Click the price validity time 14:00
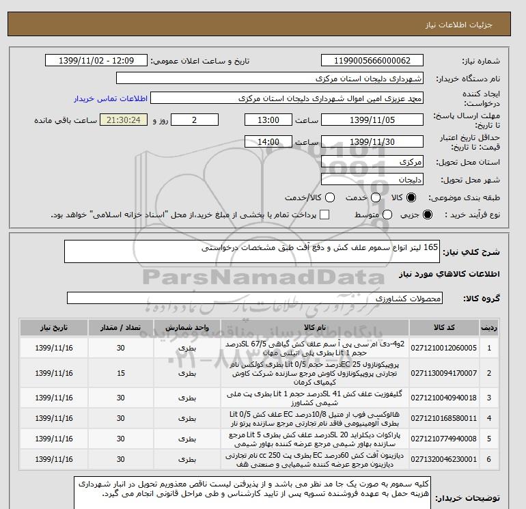 (x=268, y=141)
